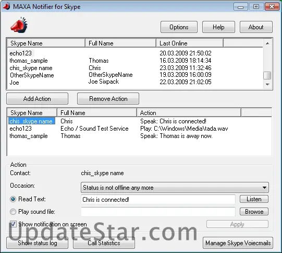Image resolution: width=282 pixels, height=253 pixels.
Task: Click 'Speak: Chris is connected!' action cell
Action: (173, 121)
